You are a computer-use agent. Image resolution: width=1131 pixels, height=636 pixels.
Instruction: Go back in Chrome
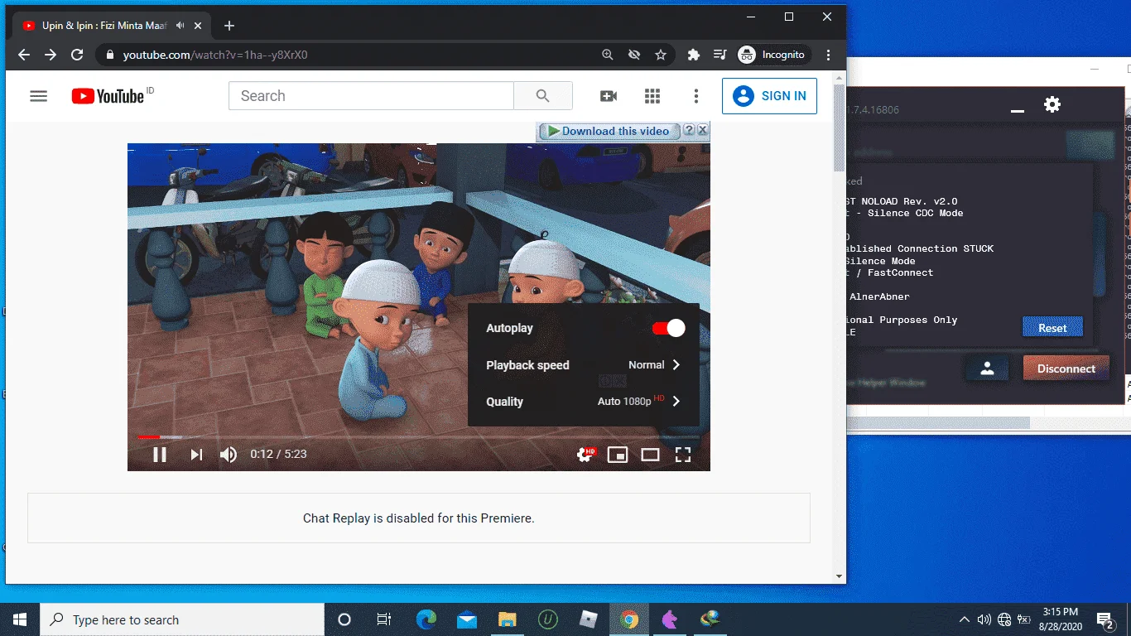[24, 55]
